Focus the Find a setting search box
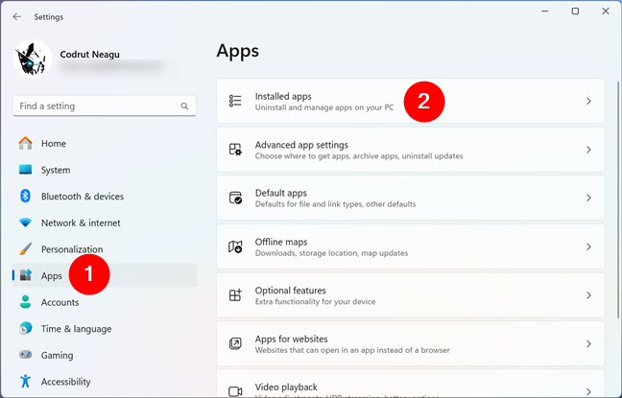Viewport: 622px width, 398px height. click(x=94, y=105)
